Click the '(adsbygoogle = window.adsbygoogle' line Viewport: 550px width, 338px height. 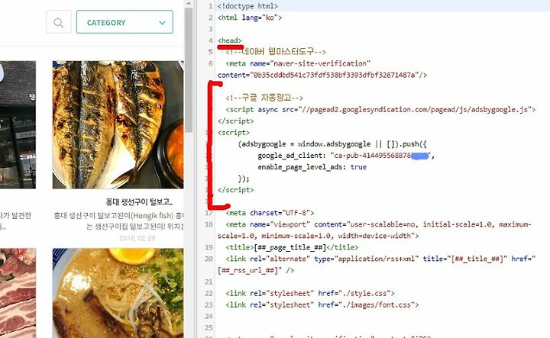(332, 144)
